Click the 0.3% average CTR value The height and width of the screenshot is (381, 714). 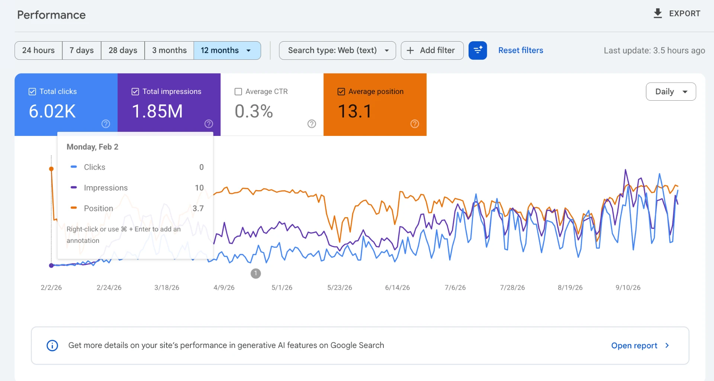[x=254, y=111]
